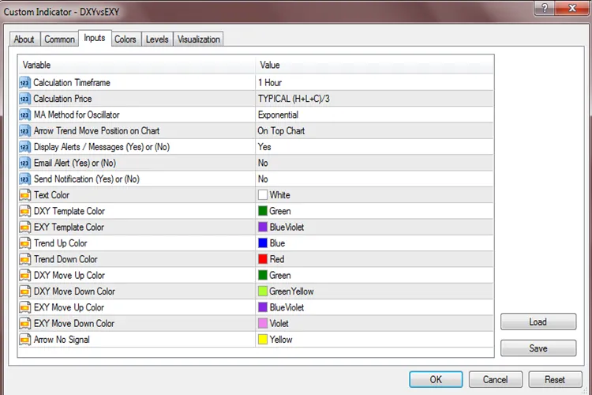The image size is (592, 395).
Task: Toggle the Email Alert value No
Action: [263, 163]
